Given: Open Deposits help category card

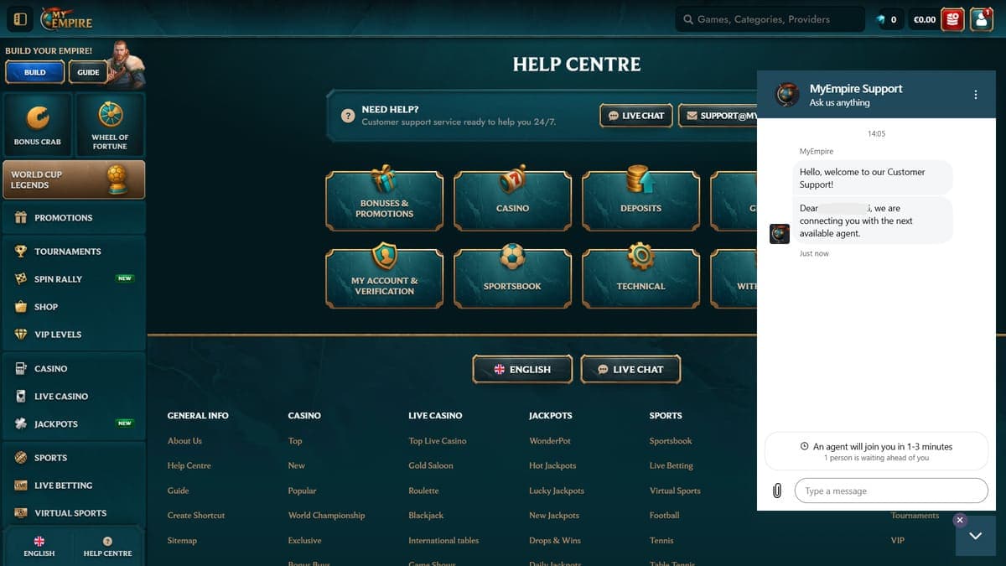Looking at the screenshot, I should pyautogui.click(x=640, y=200).
